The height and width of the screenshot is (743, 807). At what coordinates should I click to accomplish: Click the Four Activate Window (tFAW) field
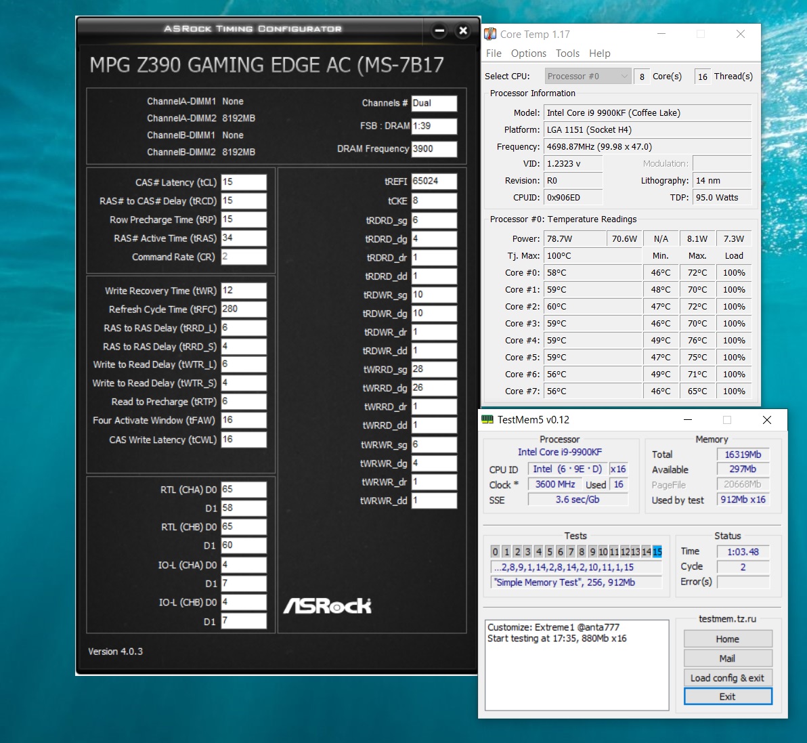(244, 420)
